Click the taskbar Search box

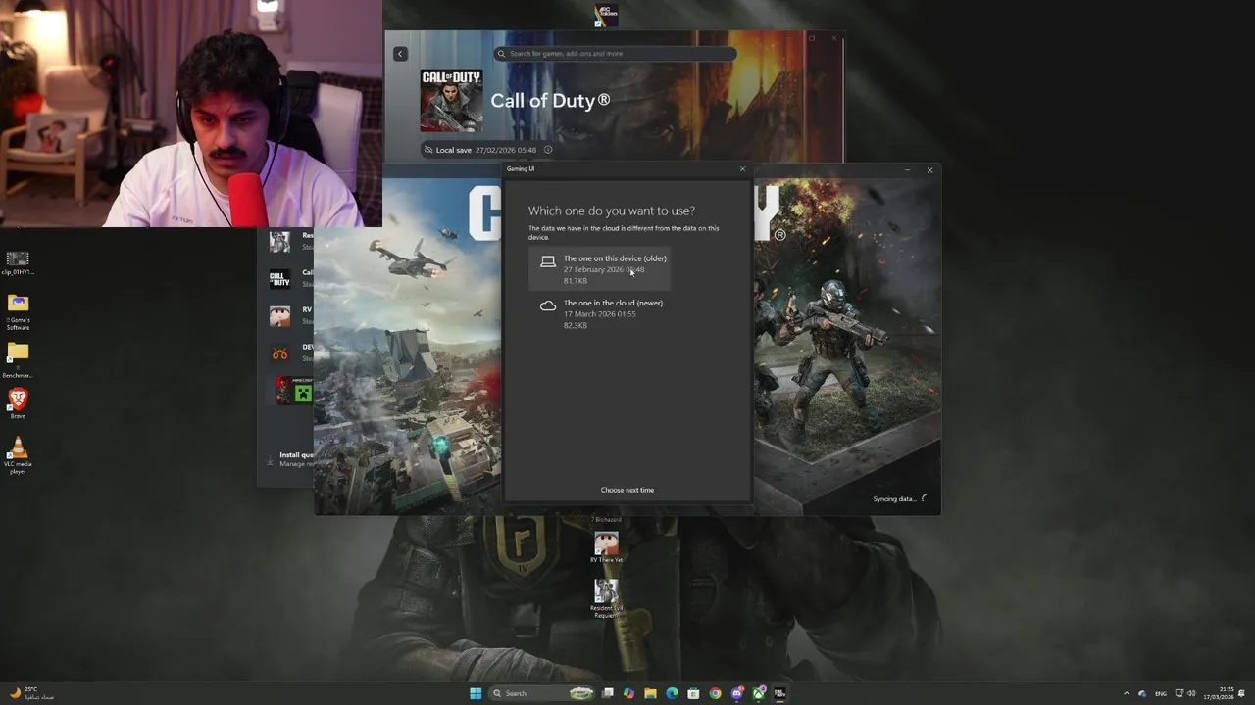tap(542, 693)
